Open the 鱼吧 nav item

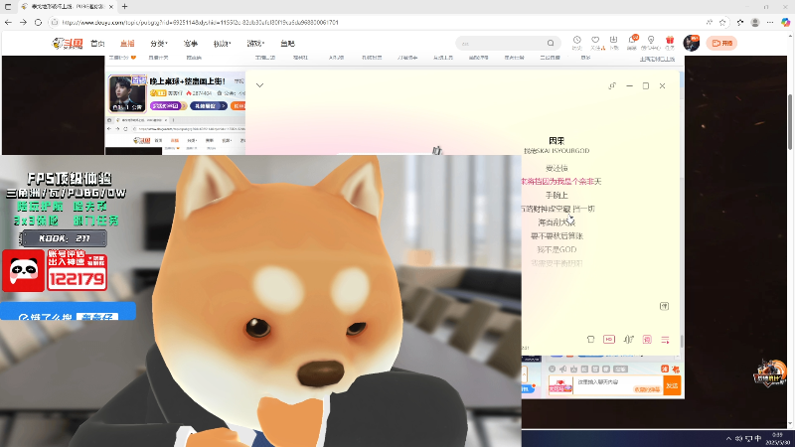pyautogui.click(x=287, y=44)
